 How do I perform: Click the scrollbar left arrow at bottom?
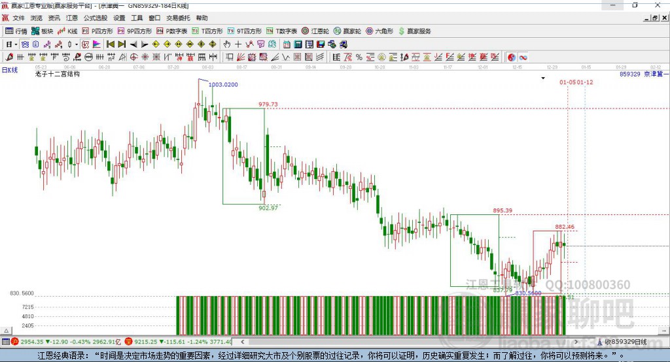(x=243, y=342)
